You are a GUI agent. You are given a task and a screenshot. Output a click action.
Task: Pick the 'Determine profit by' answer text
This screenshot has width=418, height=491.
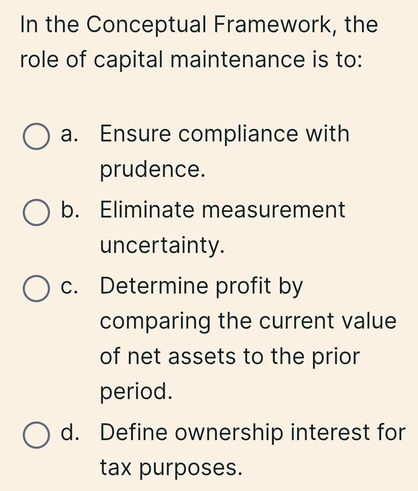[x=202, y=286]
